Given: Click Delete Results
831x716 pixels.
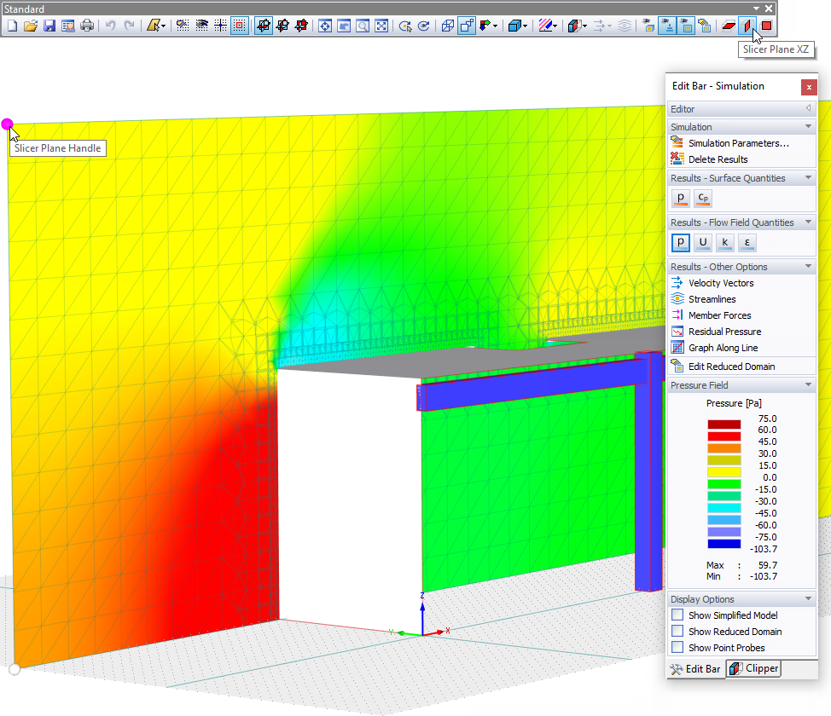Looking at the screenshot, I should pyautogui.click(x=716, y=159).
